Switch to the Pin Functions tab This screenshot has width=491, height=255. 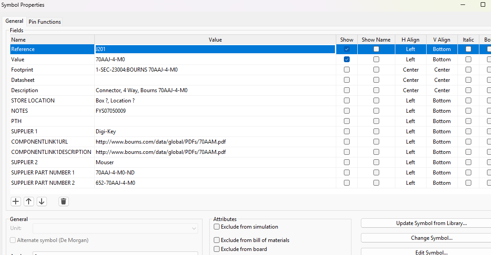(x=45, y=21)
